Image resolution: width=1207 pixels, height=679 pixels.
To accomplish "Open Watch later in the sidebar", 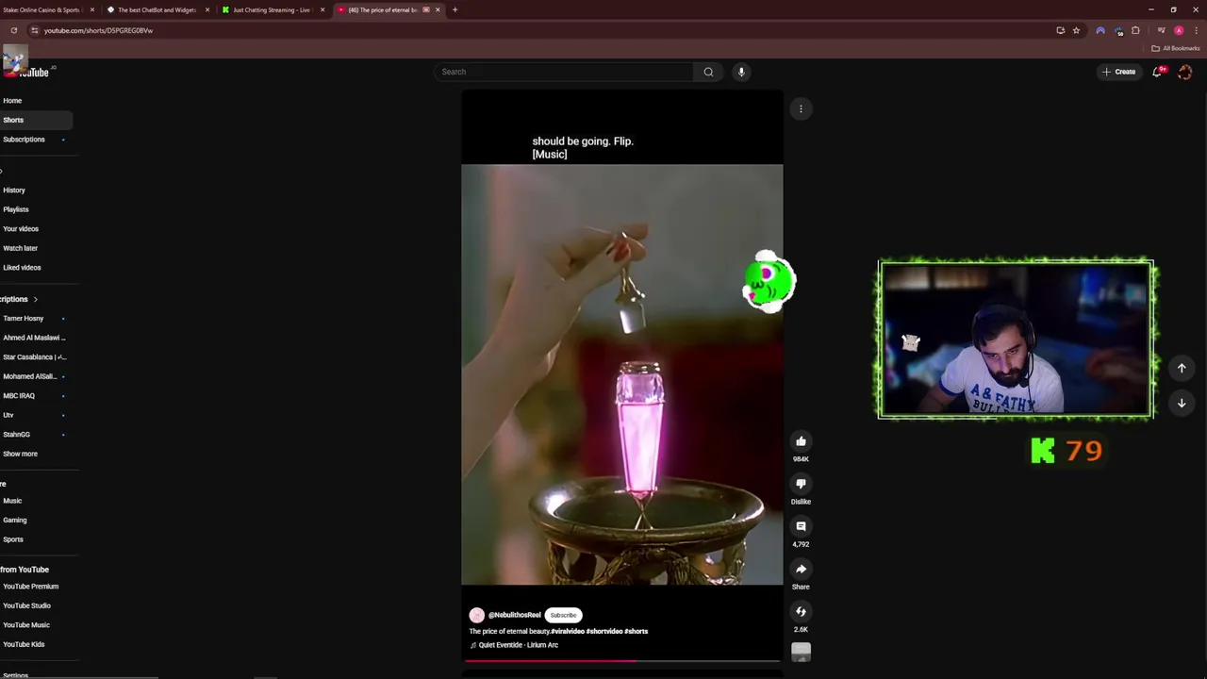I will point(21,248).
